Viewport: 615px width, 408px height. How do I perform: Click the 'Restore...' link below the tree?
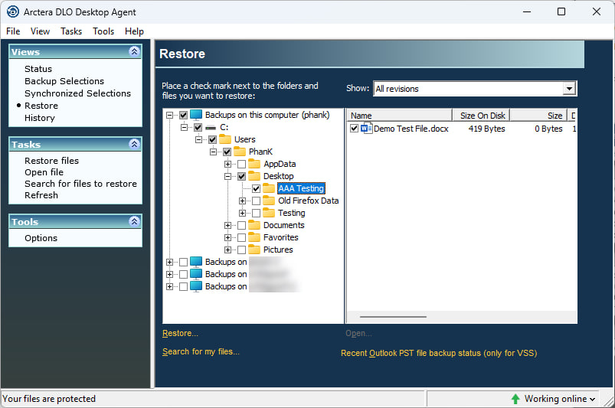[x=180, y=334]
